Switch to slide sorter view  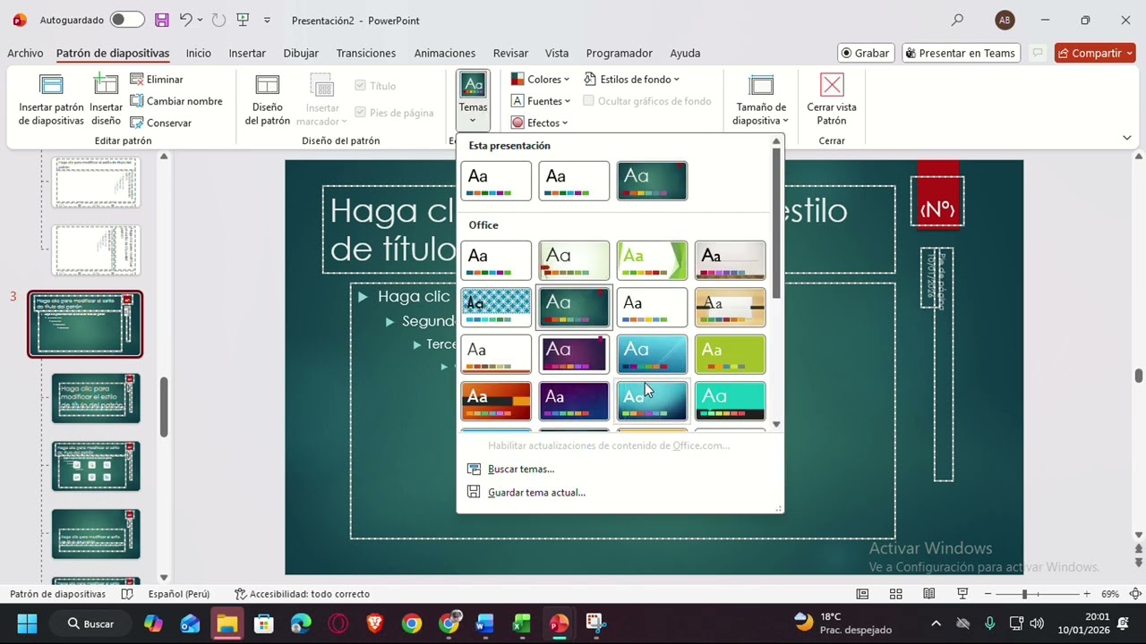[x=895, y=594]
